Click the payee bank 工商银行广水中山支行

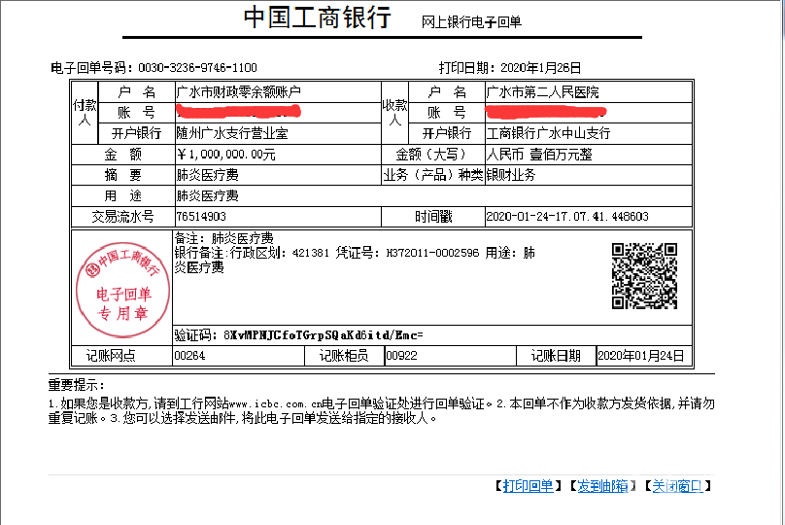tap(548, 133)
